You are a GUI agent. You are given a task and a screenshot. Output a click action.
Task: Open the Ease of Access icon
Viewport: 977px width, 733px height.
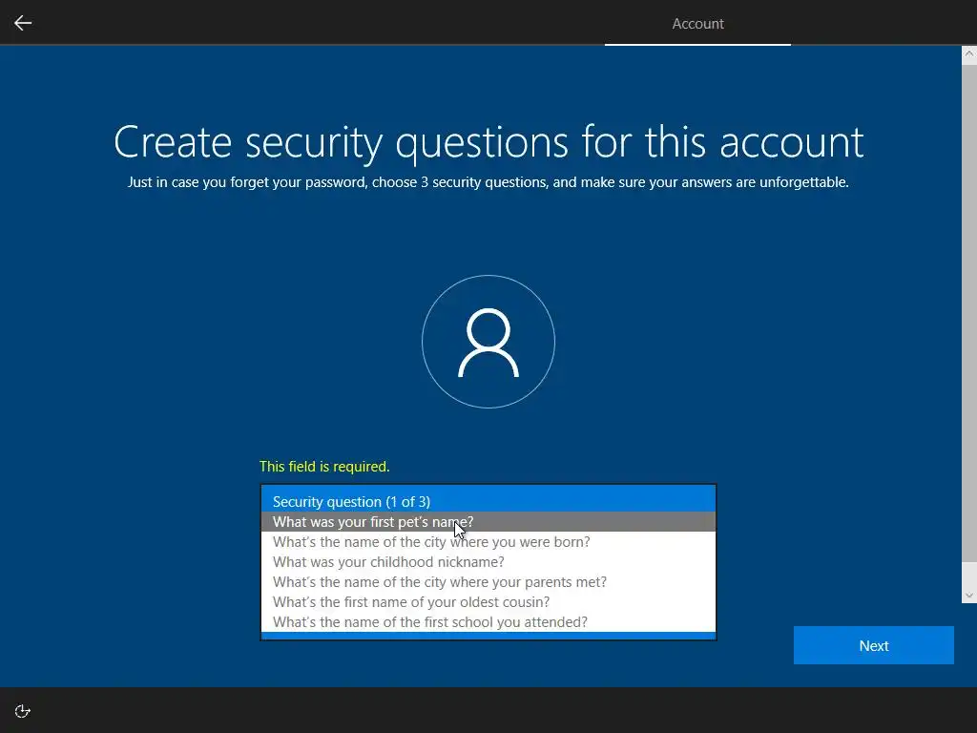click(23, 711)
